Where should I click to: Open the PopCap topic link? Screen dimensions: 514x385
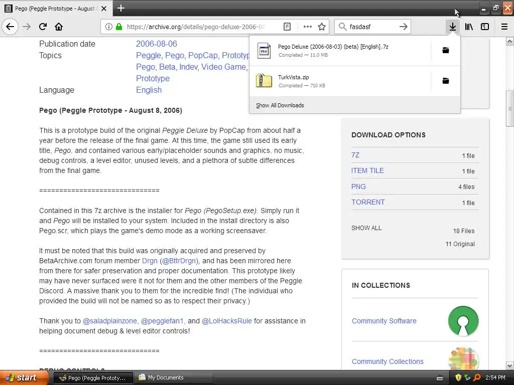[x=202, y=55]
